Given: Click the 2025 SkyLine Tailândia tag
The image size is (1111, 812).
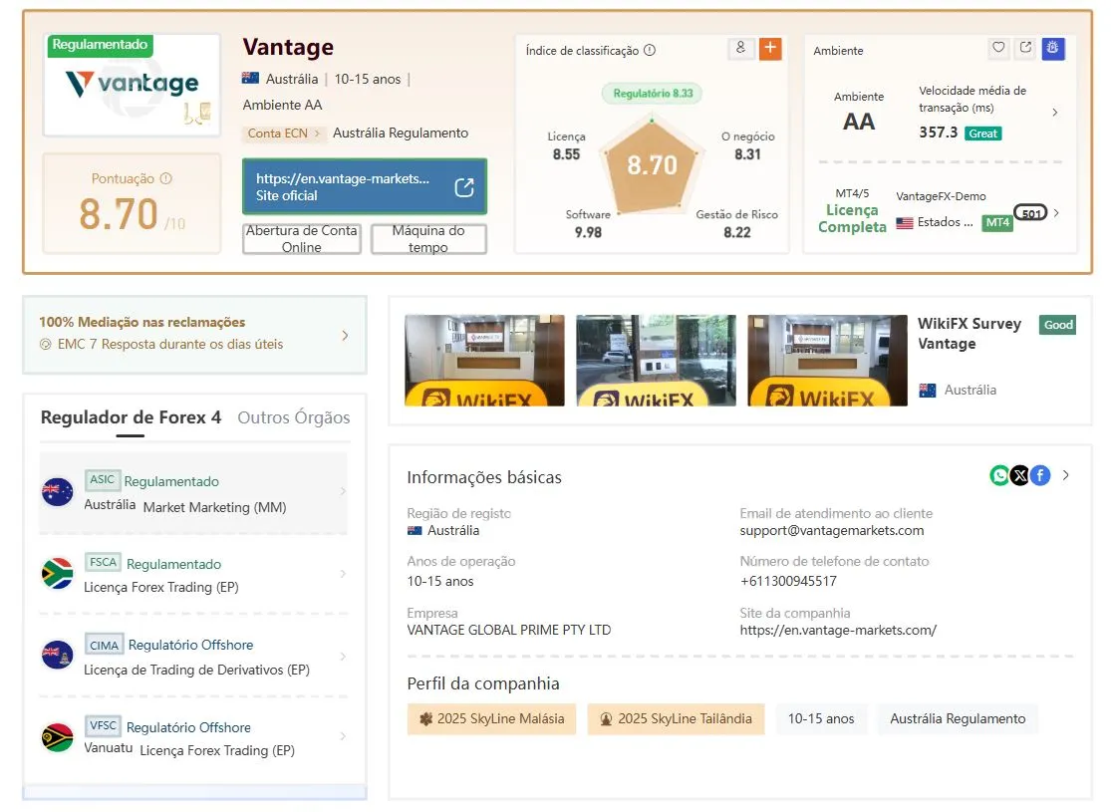Looking at the screenshot, I should (676, 719).
